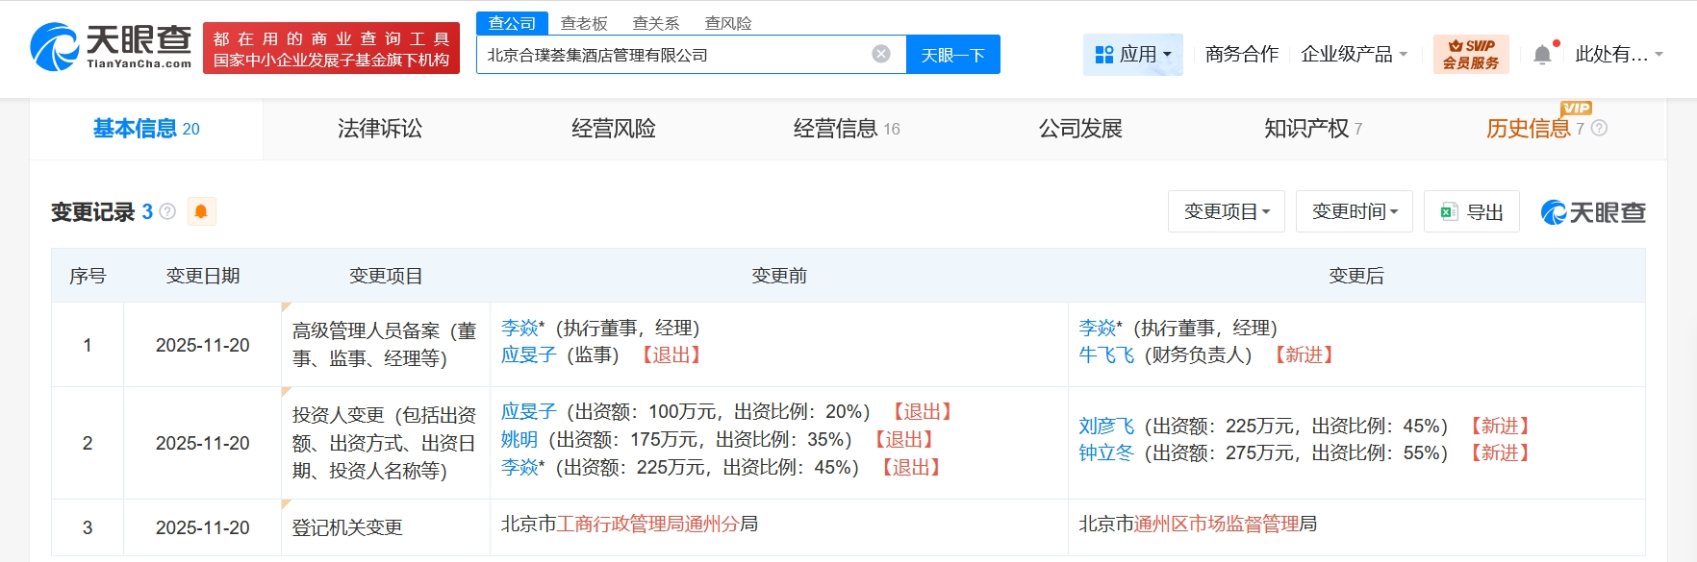The height and width of the screenshot is (562, 1697).
Task: Open the 企业级产品 dropdown
Action: (1354, 55)
